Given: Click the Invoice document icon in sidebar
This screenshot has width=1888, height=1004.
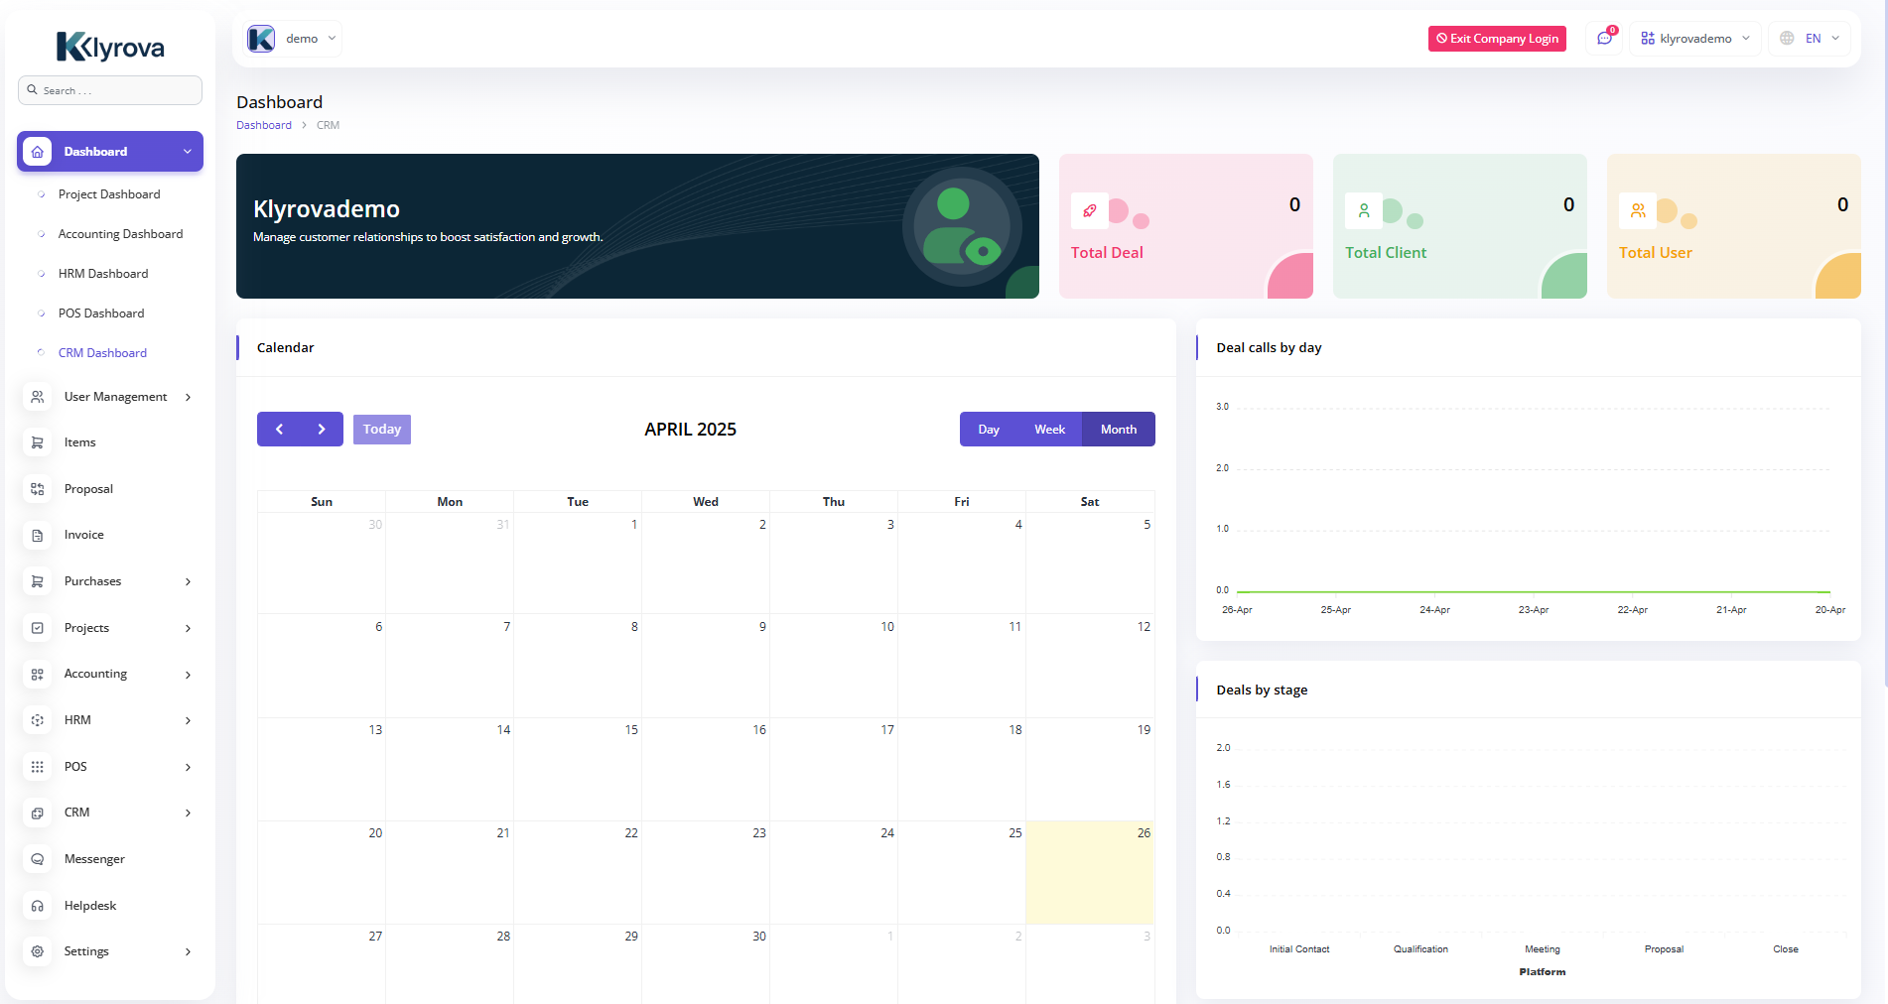Looking at the screenshot, I should click(38, 536).
